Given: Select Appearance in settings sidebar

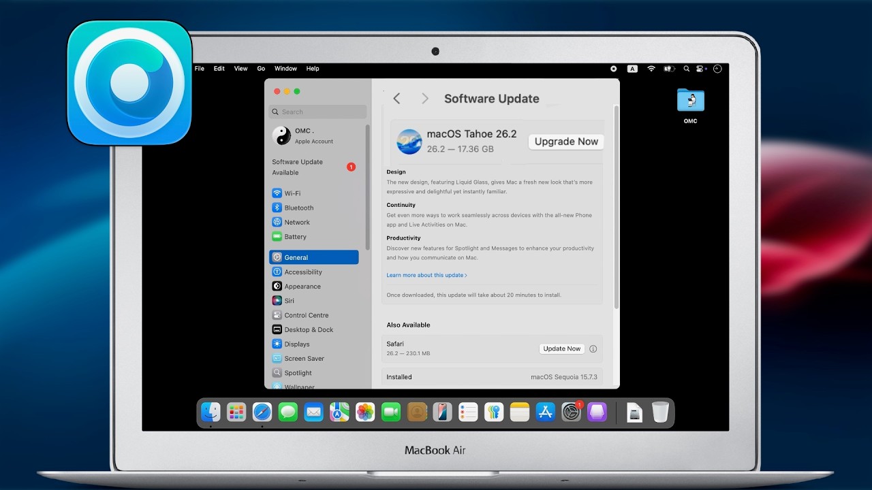Looking at the screenshot, I should [x=314, y=287].
